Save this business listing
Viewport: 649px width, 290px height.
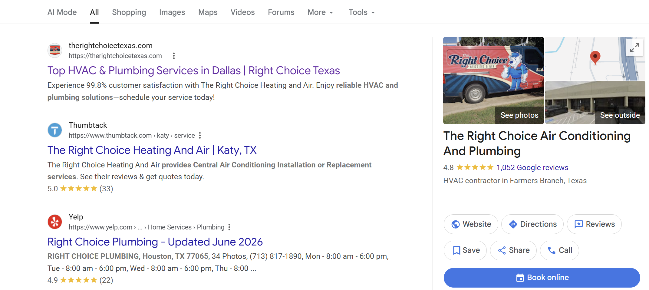[465, 250]
